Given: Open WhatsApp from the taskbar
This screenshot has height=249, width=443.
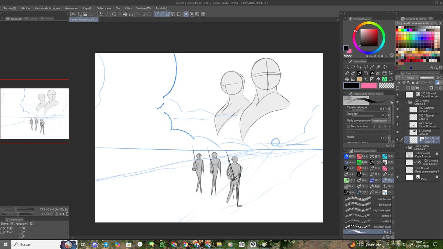Looking at the screenshot, I should [162, 244].
